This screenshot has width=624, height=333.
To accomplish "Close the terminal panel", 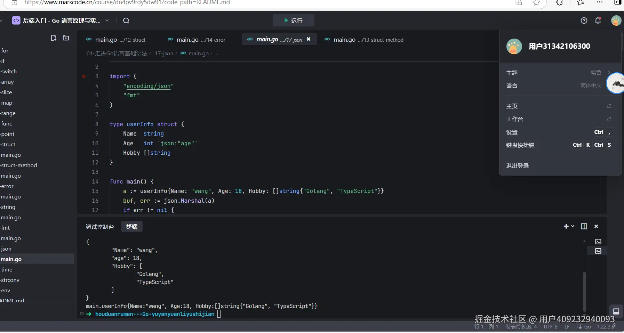I will point(596,226).
